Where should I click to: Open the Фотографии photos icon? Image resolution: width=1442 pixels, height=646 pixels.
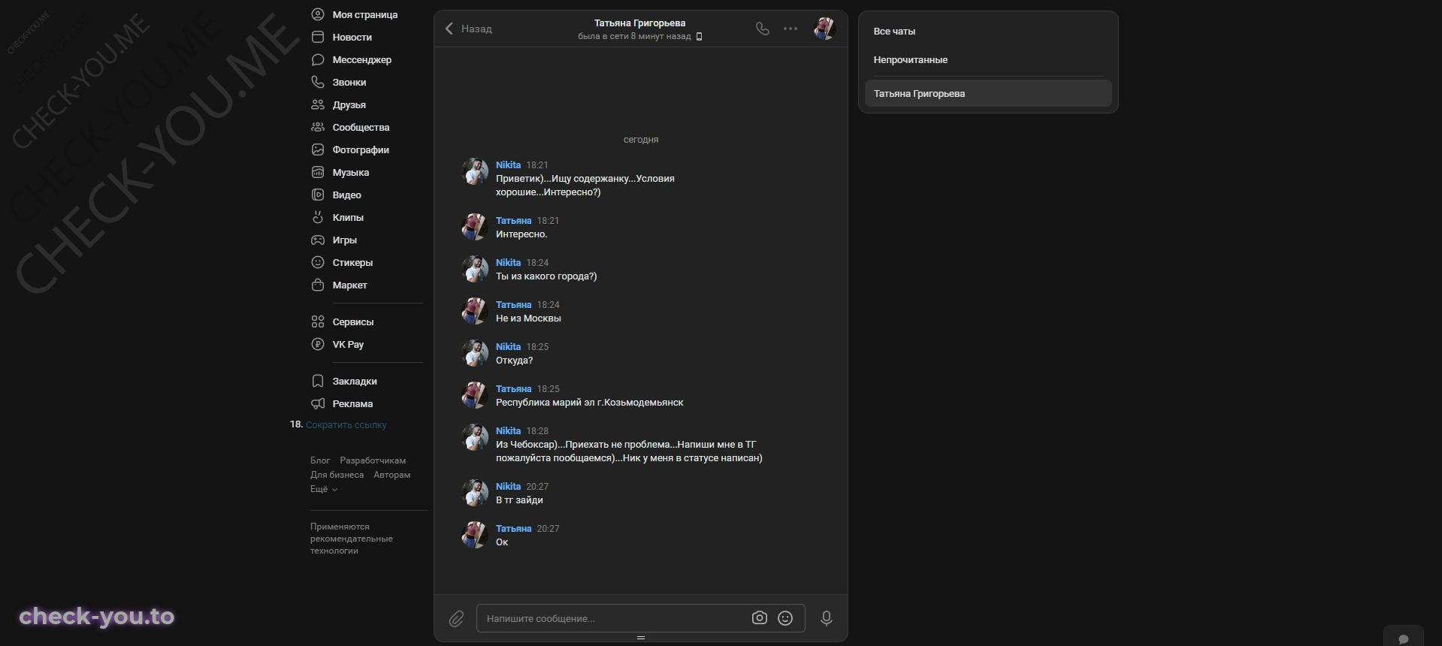(318, 149)
